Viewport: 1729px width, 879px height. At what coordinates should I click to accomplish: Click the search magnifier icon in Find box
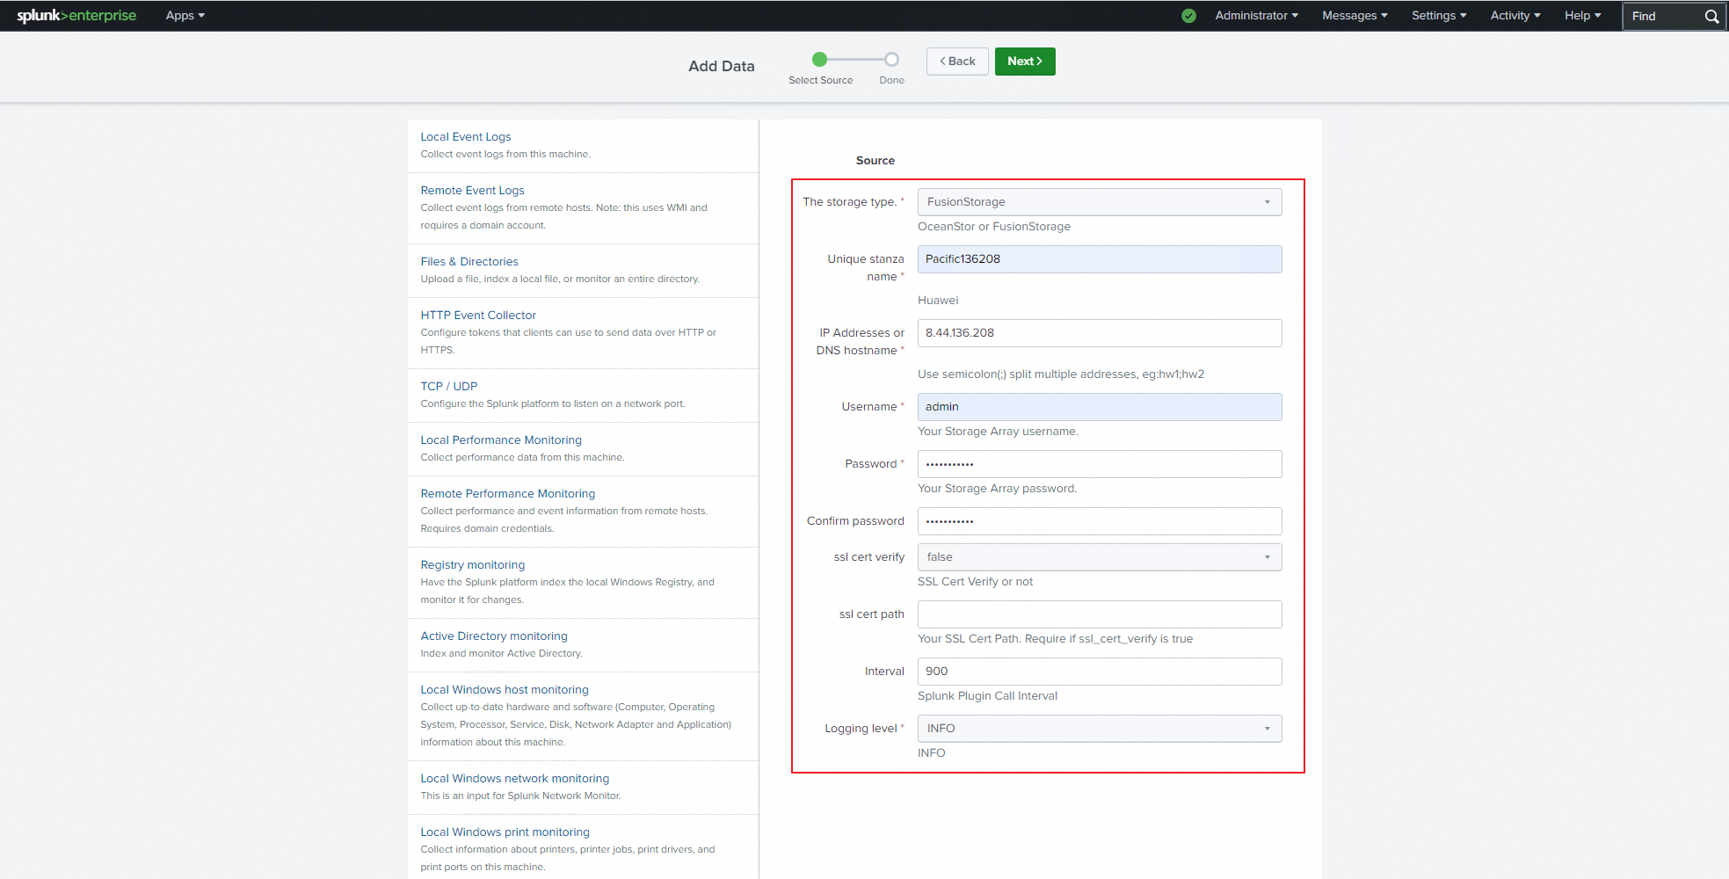[1711, 17]
